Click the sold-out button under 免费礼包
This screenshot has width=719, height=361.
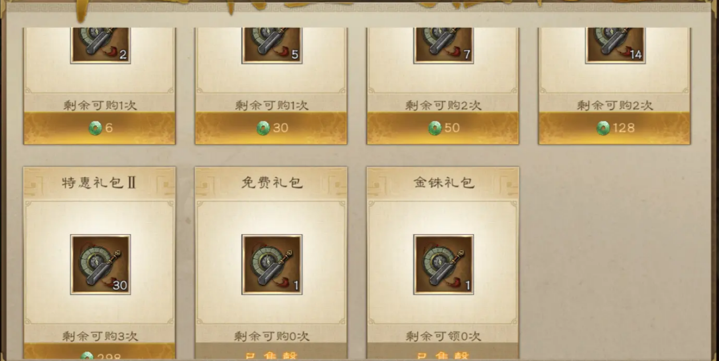(x=271, y=352)
